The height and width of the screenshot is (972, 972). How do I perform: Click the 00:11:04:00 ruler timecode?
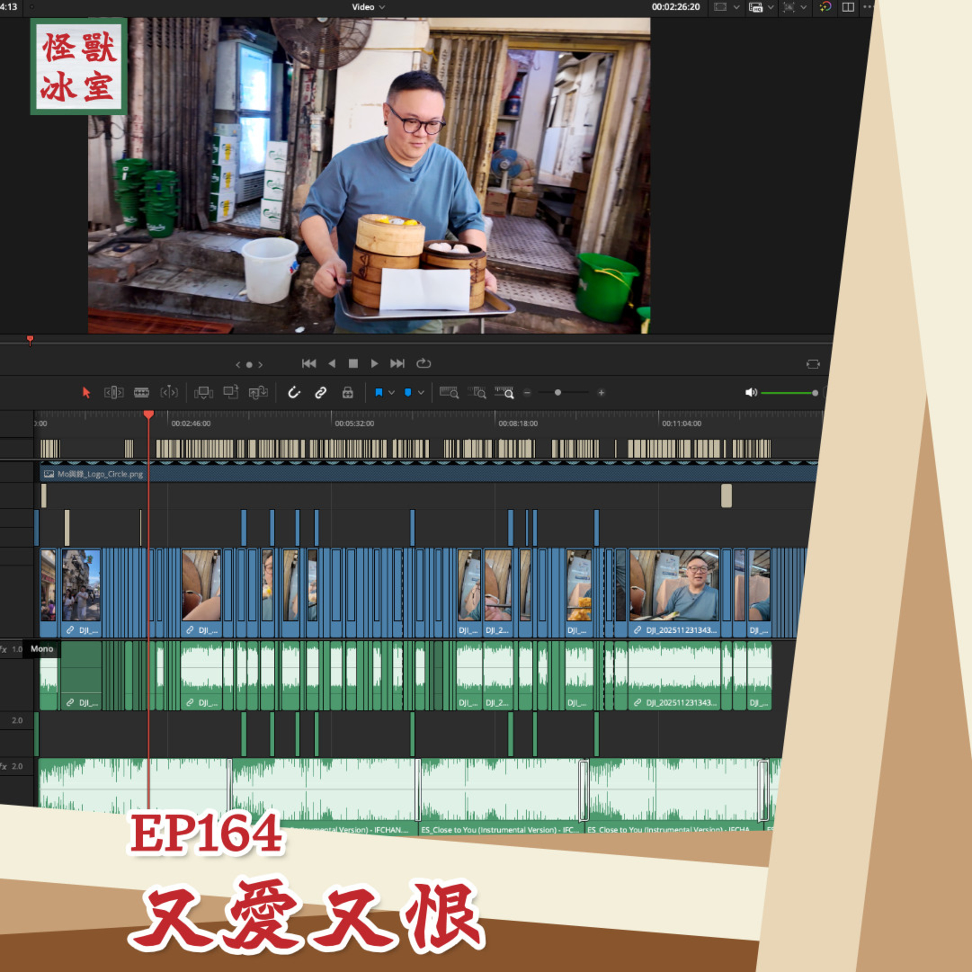682,423
